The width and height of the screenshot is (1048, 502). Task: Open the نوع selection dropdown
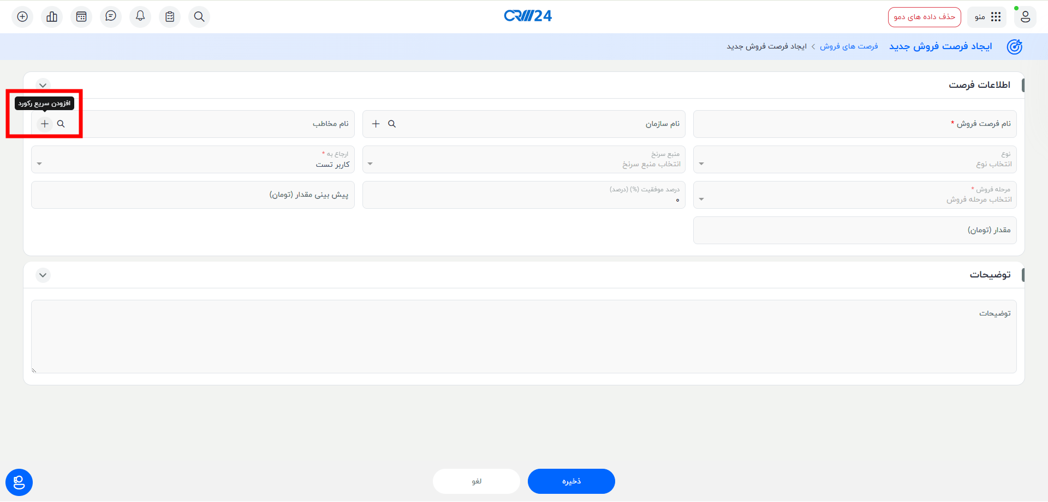(x=701, y=163)
